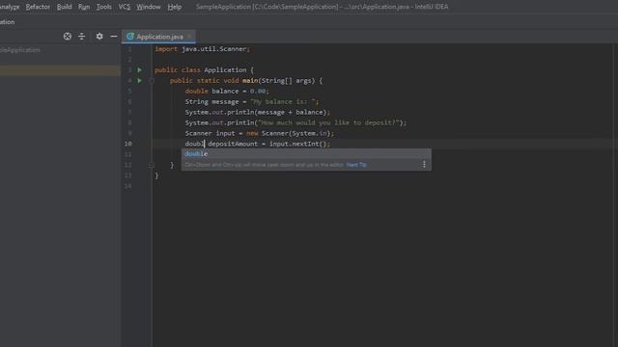Image resolution: width=618 pixels, height=347 pixels.
Task: Click the Next Tip link in completion popup
Action: [x=356, y=165]
